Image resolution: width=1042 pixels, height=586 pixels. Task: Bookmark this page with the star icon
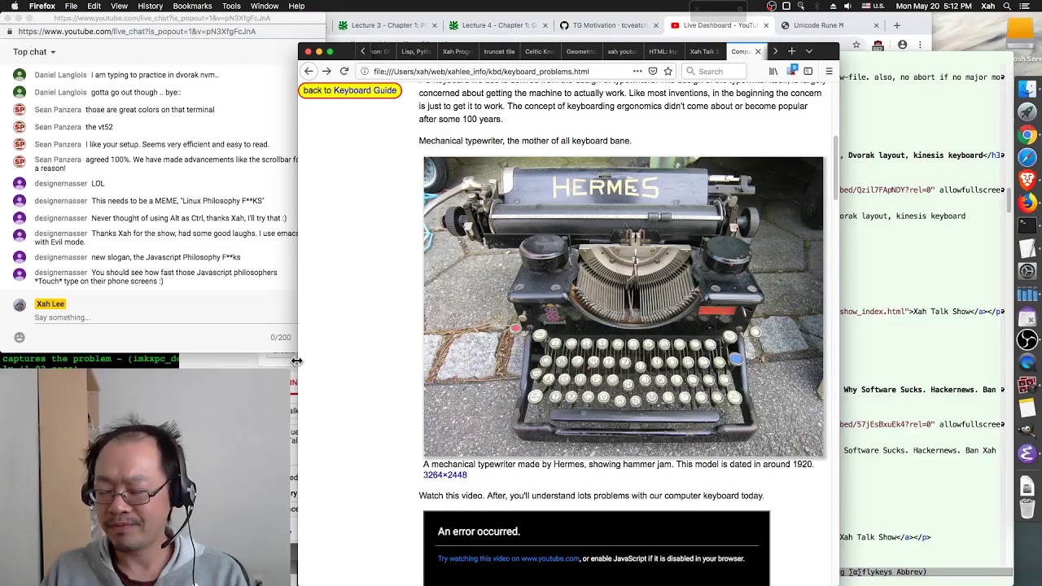668,72
